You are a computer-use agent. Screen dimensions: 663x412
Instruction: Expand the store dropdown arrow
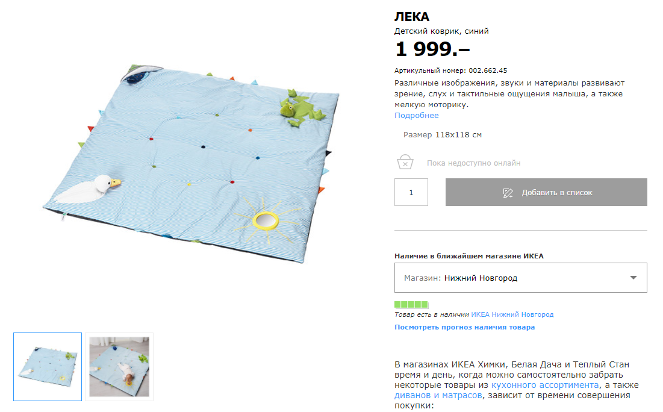tap(633, 278)
